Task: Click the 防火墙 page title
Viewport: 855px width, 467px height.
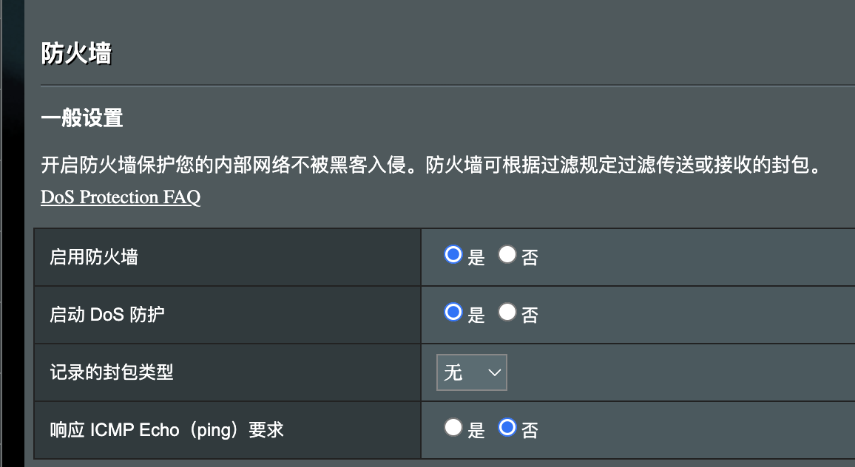Action: pyautogui.click(x=76, y=54)
